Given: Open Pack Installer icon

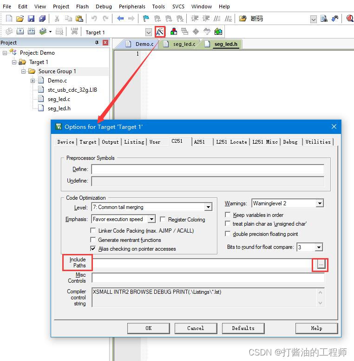Looking at the screenshot, I should coord(218,32).
